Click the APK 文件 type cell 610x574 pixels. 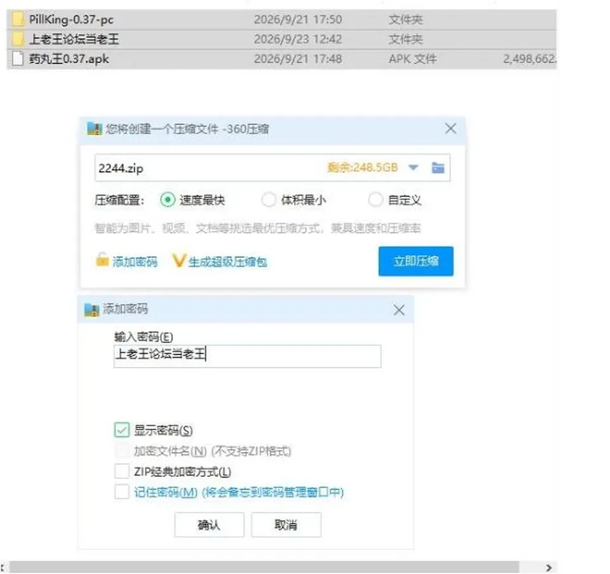point(413,59)
